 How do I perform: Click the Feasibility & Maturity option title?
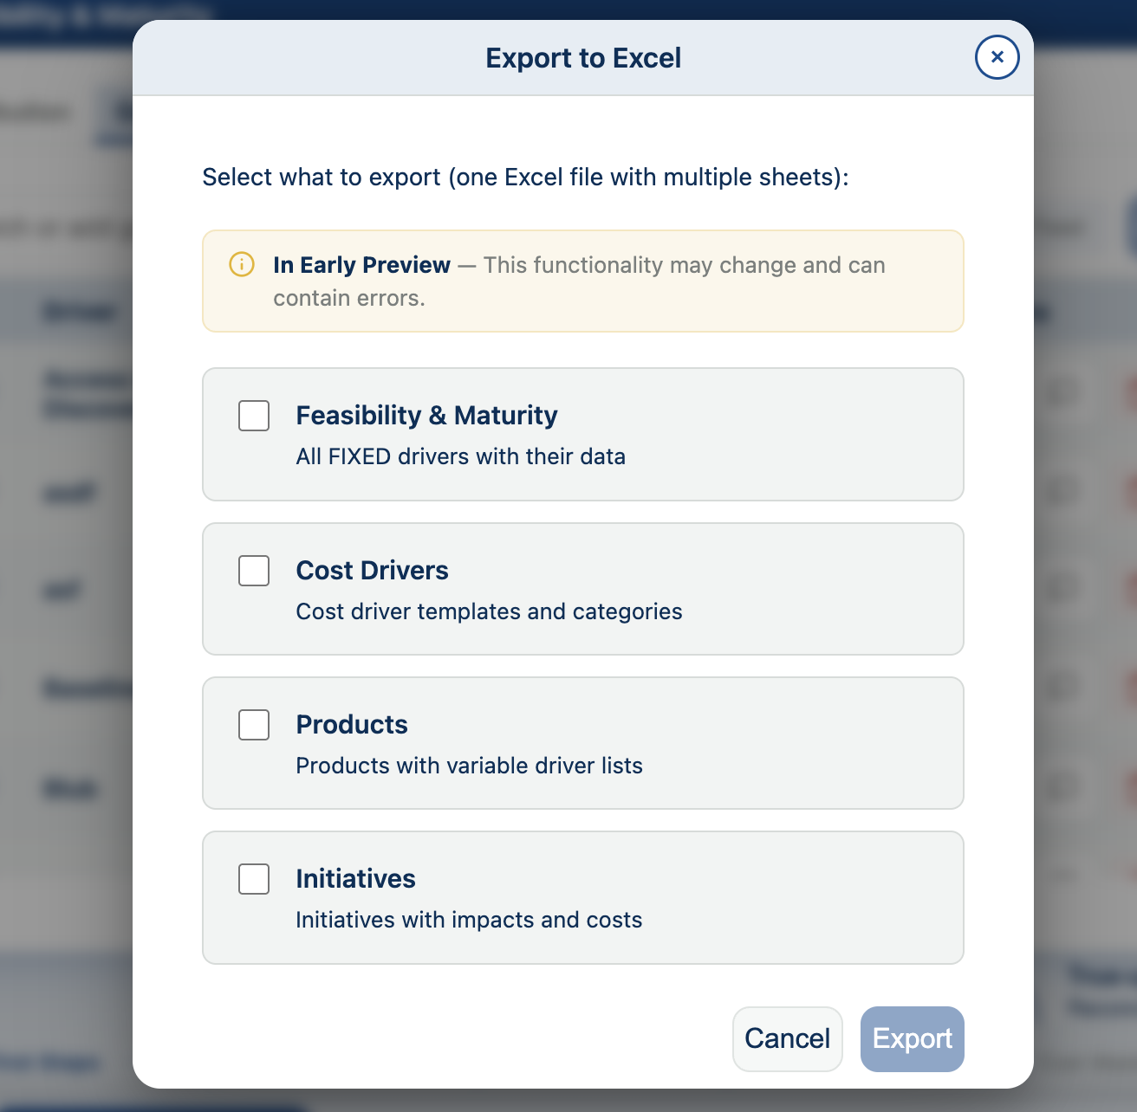click(426, 416)
